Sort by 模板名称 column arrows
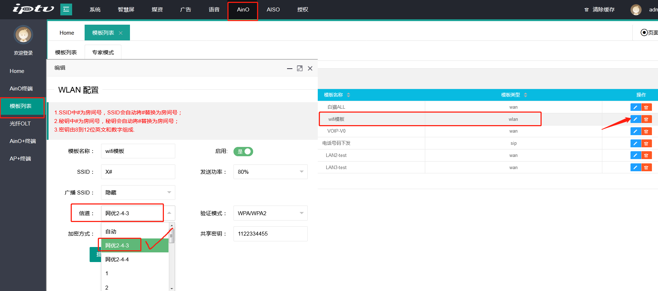 [x=348, y=95]
